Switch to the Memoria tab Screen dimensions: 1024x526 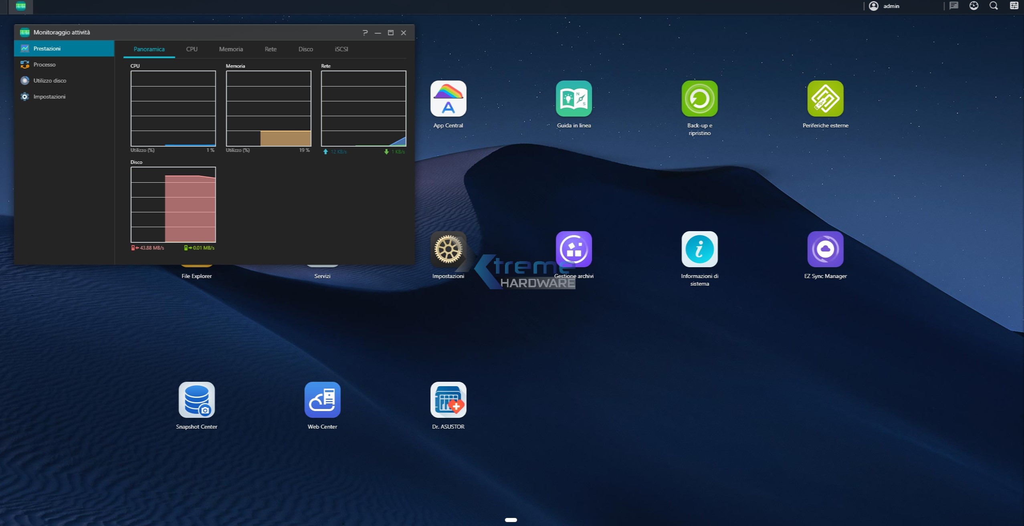pos(231,49)
